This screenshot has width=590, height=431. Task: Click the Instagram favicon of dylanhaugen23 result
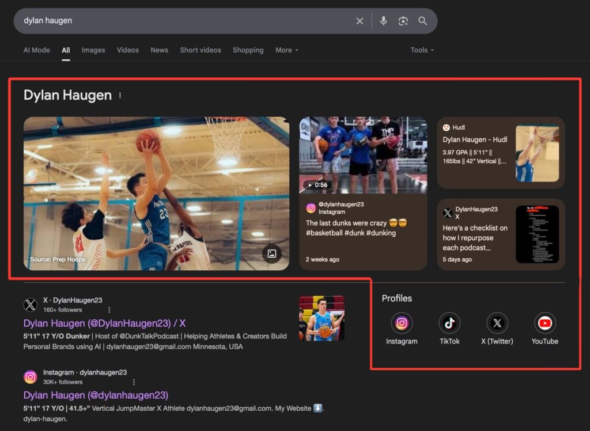(31, 377)
